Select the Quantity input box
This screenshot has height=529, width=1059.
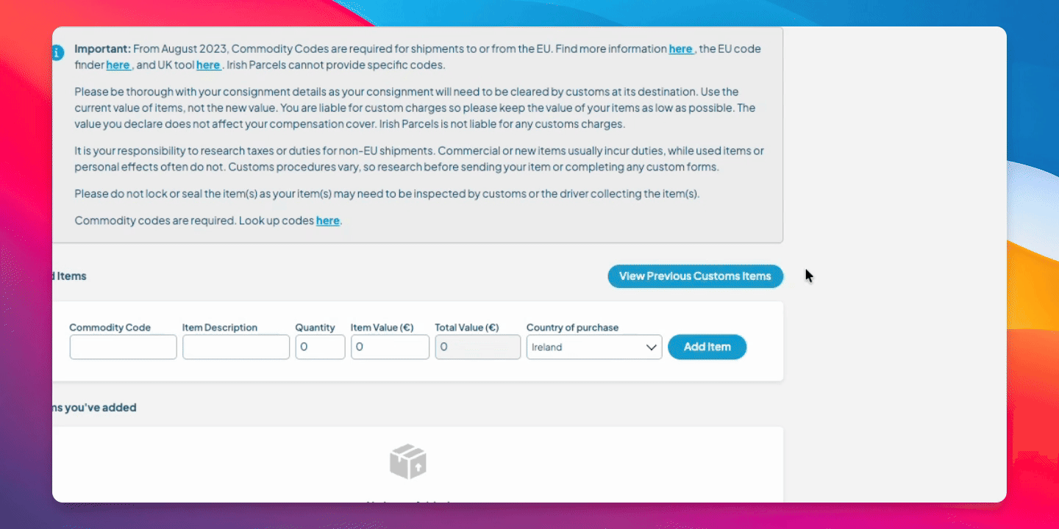[x=320, y=347]
